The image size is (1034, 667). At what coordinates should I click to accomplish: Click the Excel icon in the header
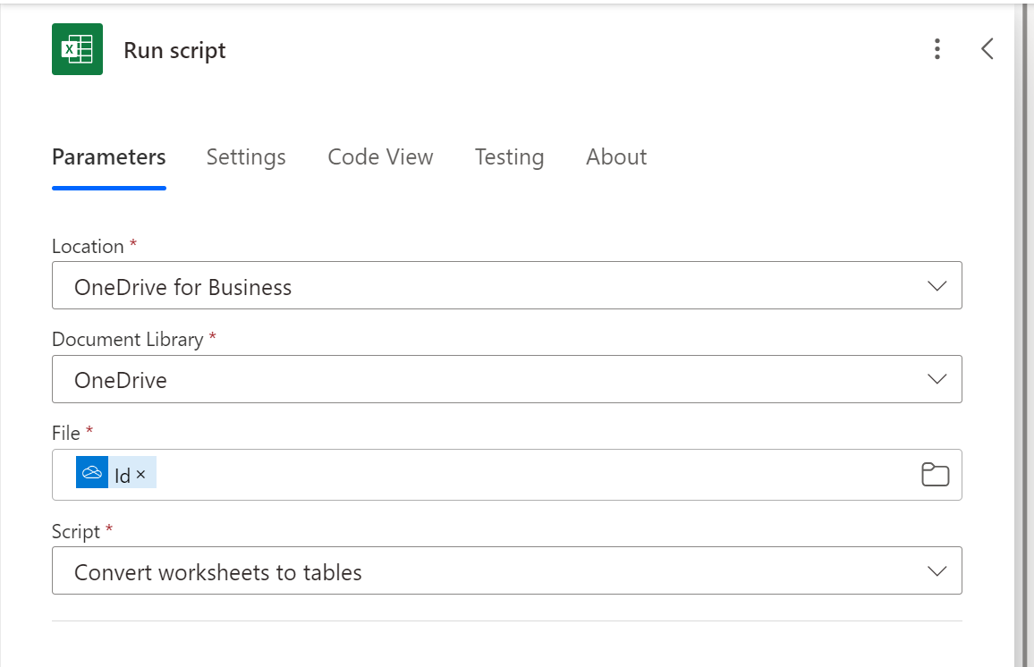pos(77,49)
